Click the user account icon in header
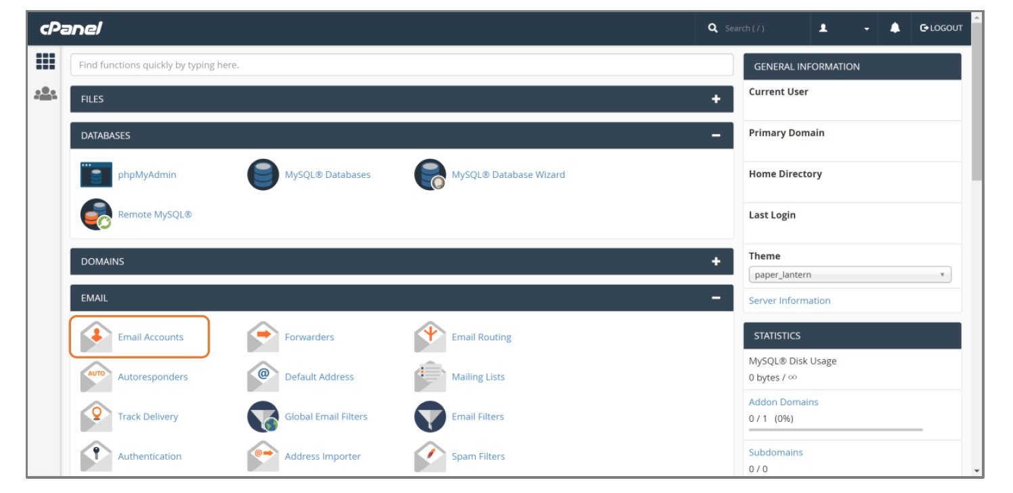Viewport: 1013px width, 493px height. [824, 28]
